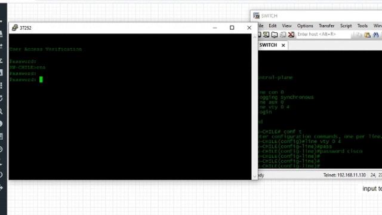The width and height of the screenshot is (382, 215).
Task: Click the 37252 window title text
Action: (x=25, y=28)
